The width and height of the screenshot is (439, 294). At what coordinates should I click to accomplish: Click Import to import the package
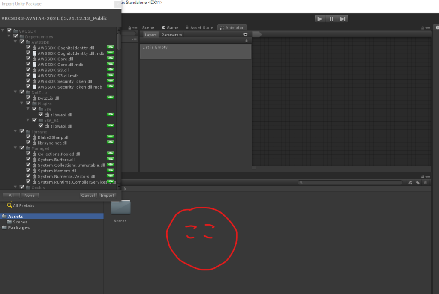tap(107, 195)
